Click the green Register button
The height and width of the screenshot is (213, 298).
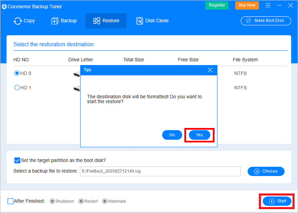pos(217,5)
